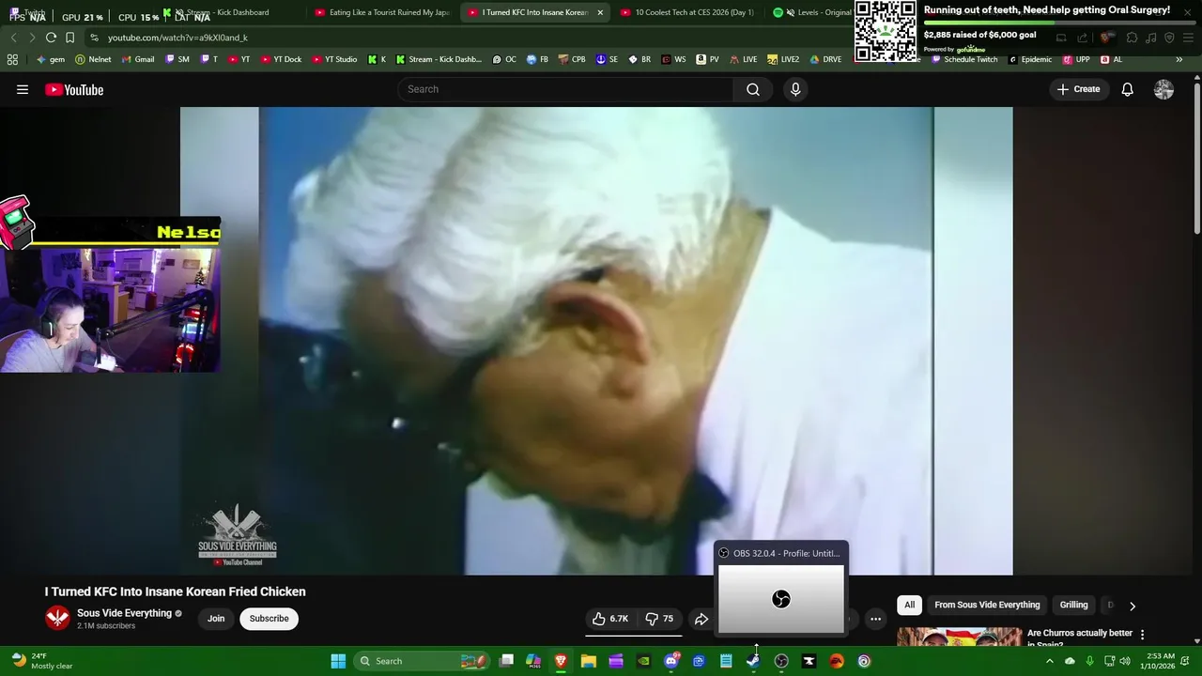
Task: Reload the page in the browser
Action: point(51,38)
